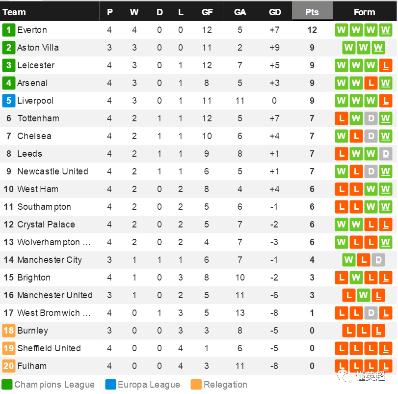Click Liverpool's blue position 5 badge
Viewport: 398px width, 394px height.
tap(9, 101)
